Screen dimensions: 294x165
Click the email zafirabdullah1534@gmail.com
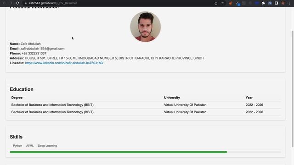tap(42, 49)
